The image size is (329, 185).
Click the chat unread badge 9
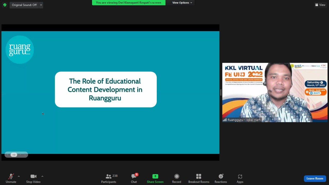[136, 174]
